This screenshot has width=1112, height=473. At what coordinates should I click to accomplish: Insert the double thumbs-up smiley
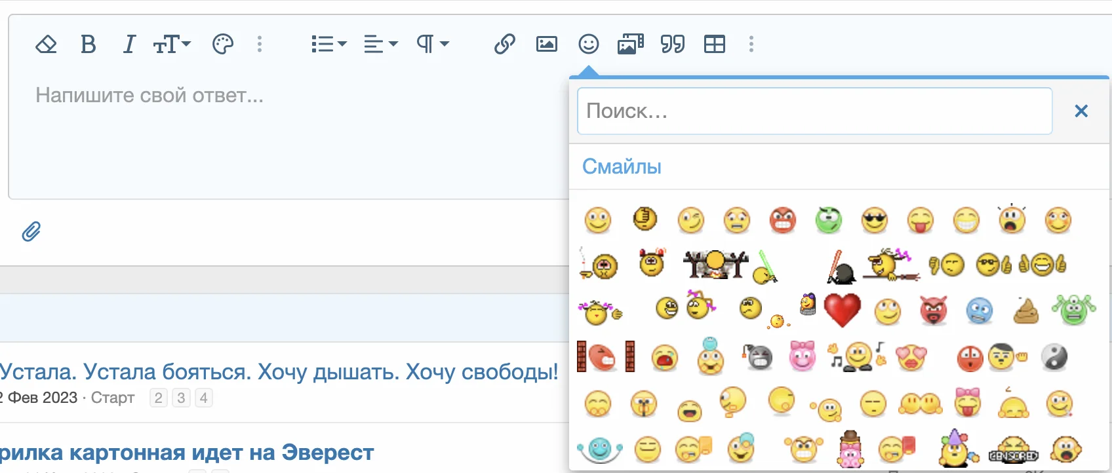pyautogui.click(x=1042, y=265)
